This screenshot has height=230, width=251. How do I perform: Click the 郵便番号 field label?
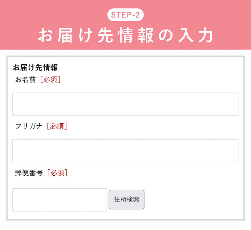[x=29, y=173]
